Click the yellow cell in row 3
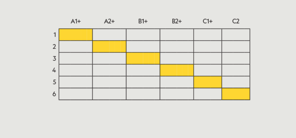This screenshot has width=296, height=138. pyautogui.click(x=143, y=58)
